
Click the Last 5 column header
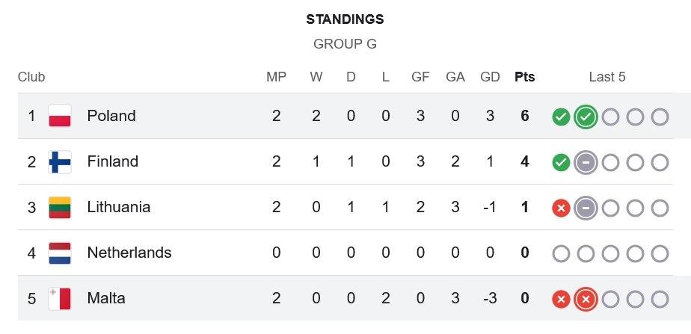[x=607, y=77]
